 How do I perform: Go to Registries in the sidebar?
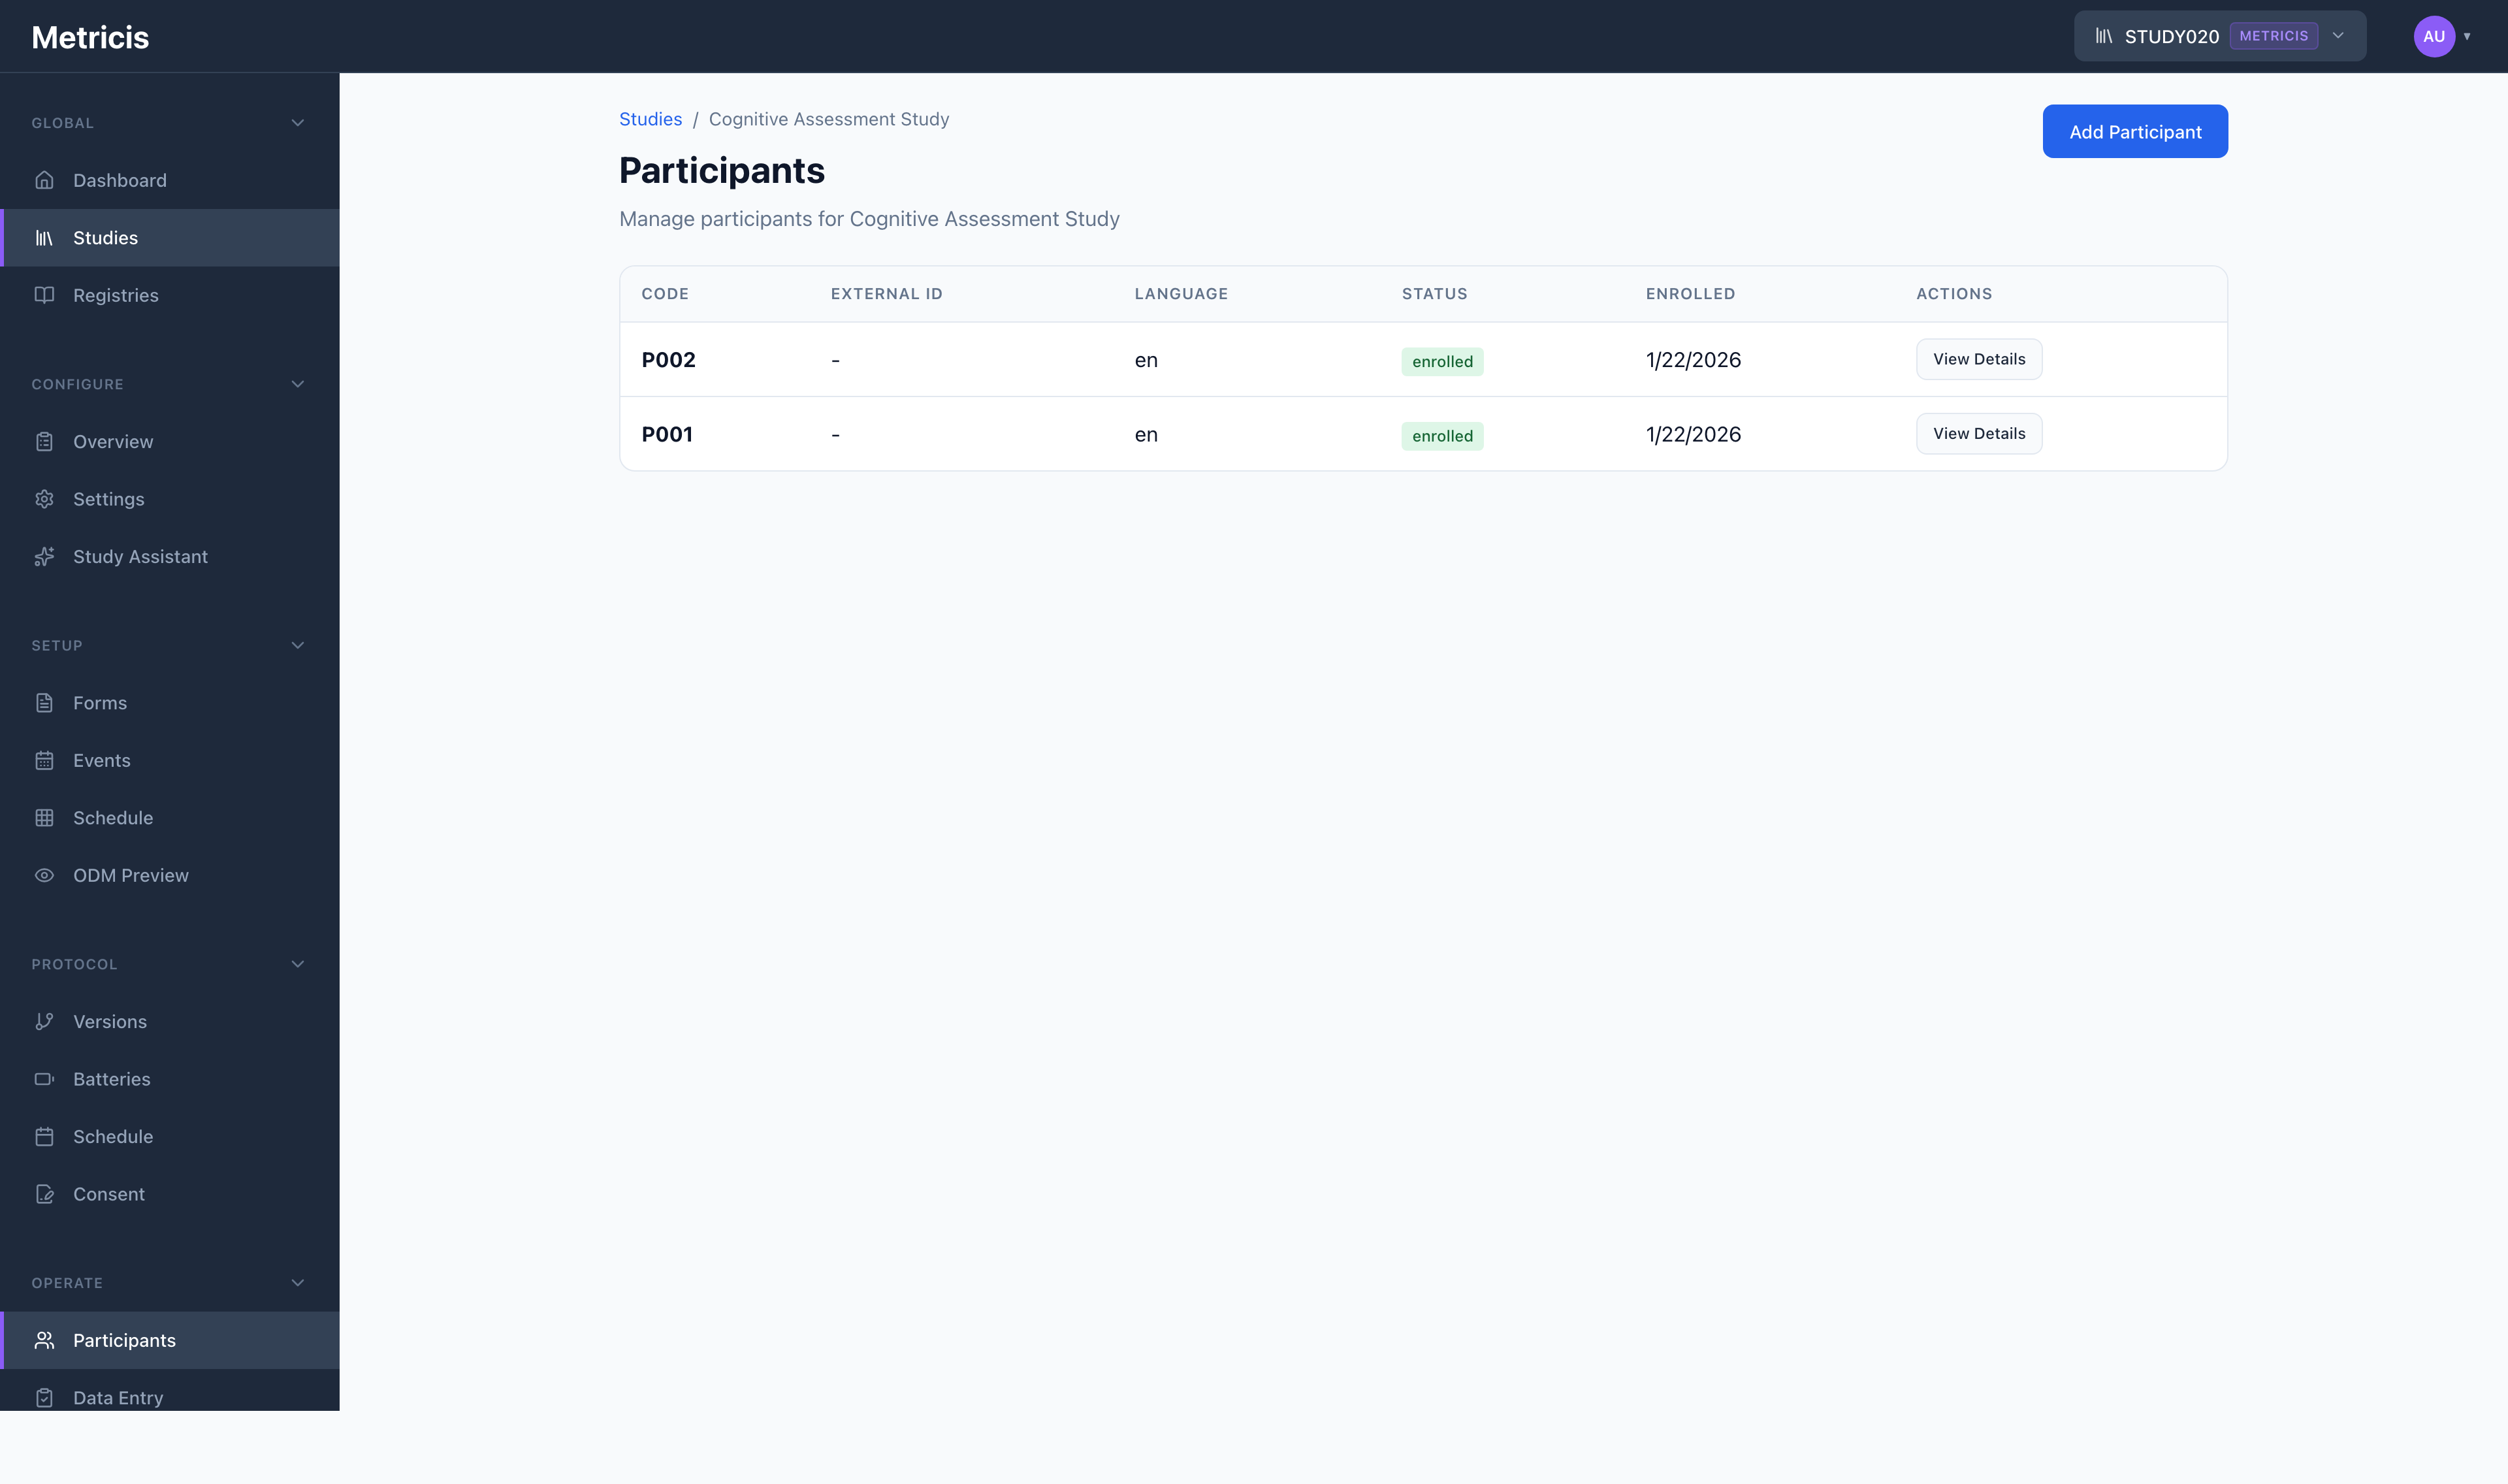(x=170, y=295)
